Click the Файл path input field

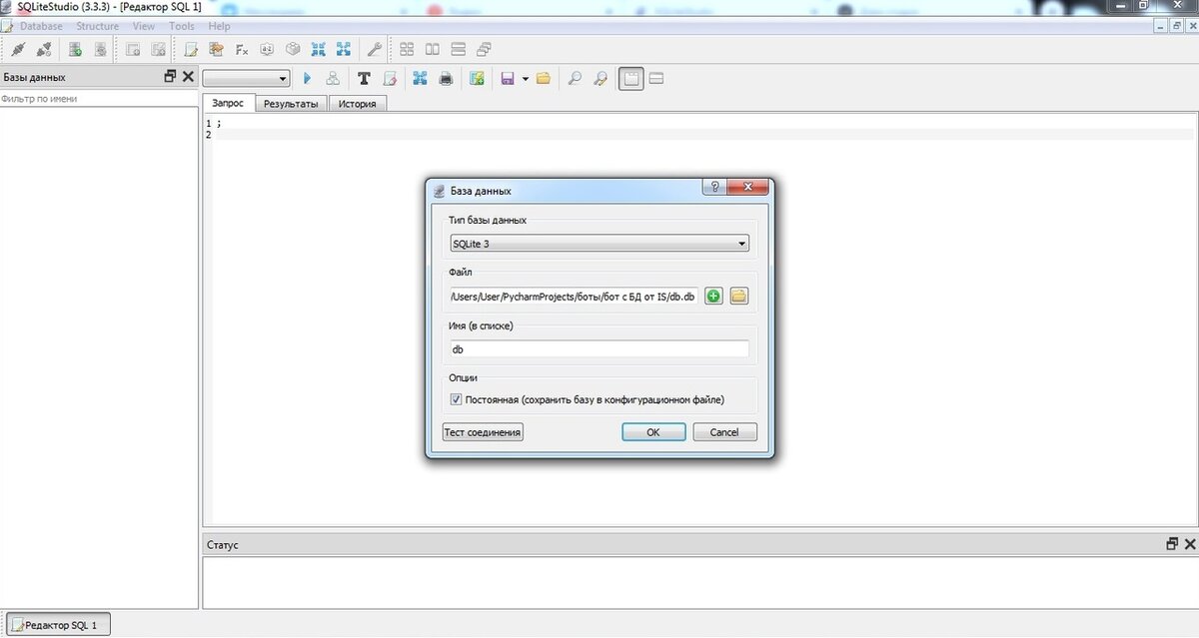(x=574, y=297)
